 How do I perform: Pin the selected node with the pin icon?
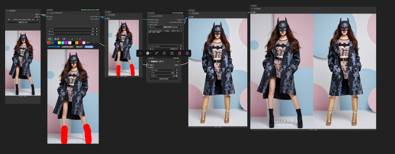click(164, 53)
